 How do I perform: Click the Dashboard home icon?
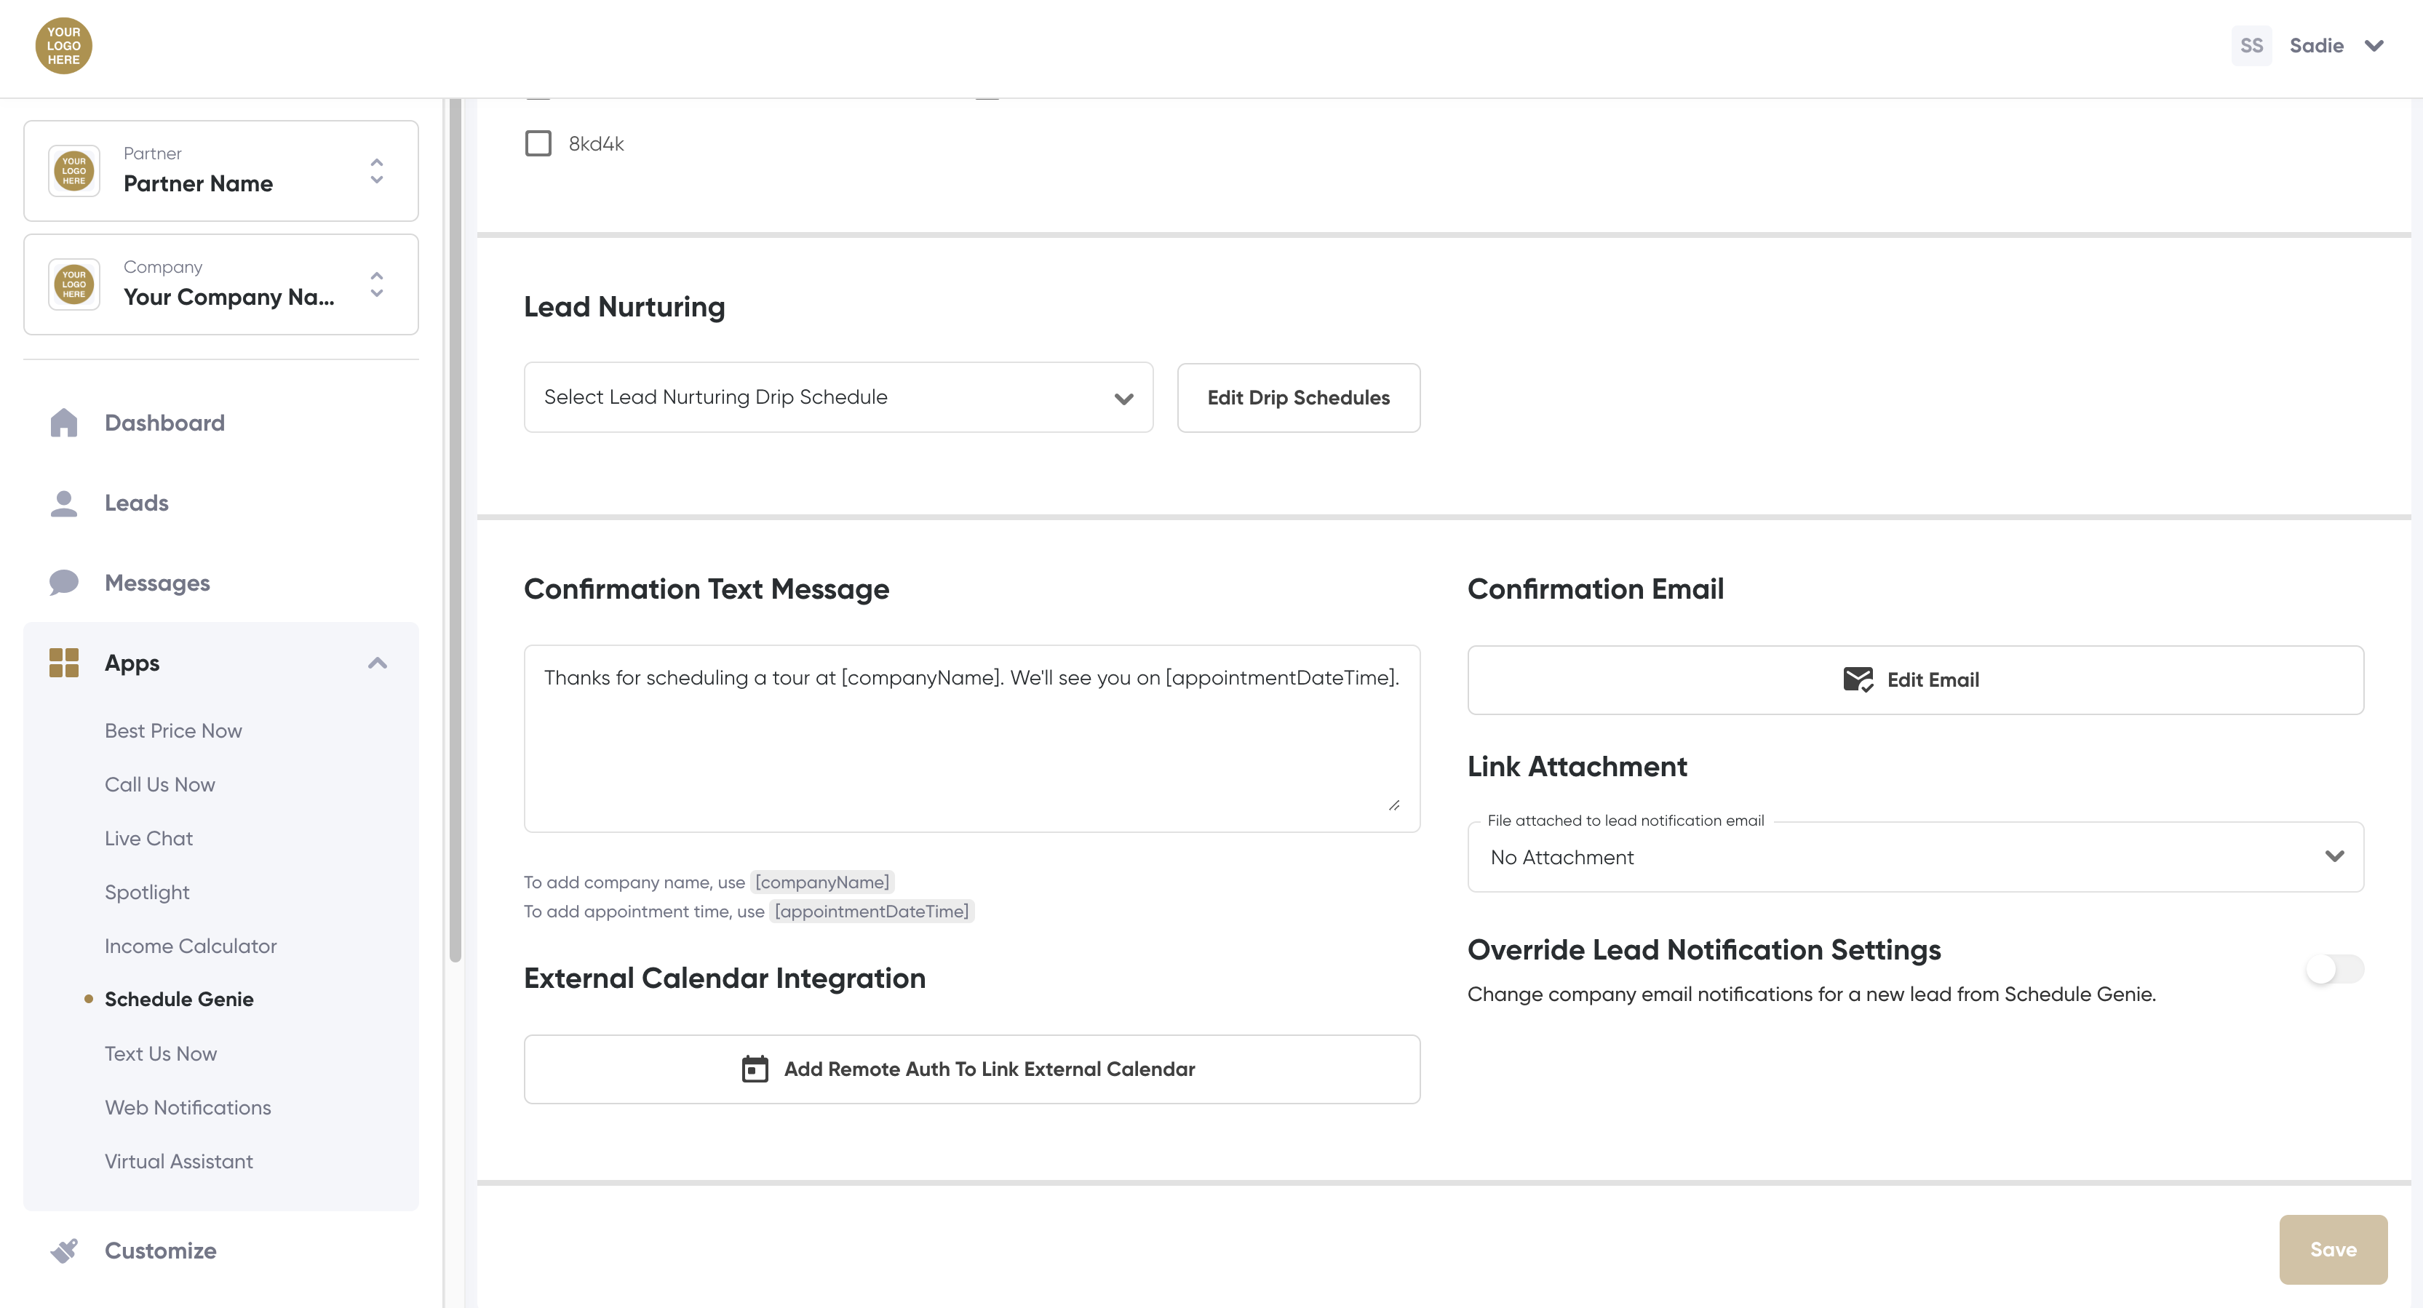click(63, 423)
